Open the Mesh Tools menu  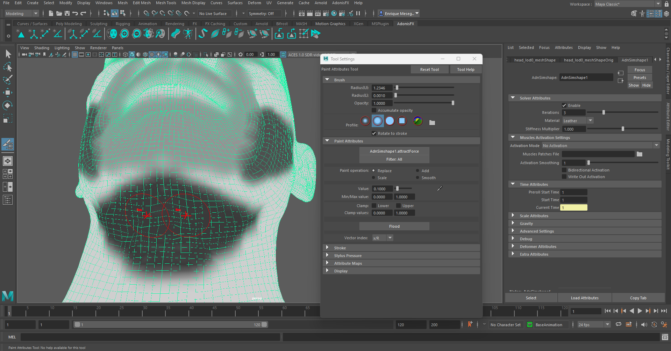coord(166,3)
